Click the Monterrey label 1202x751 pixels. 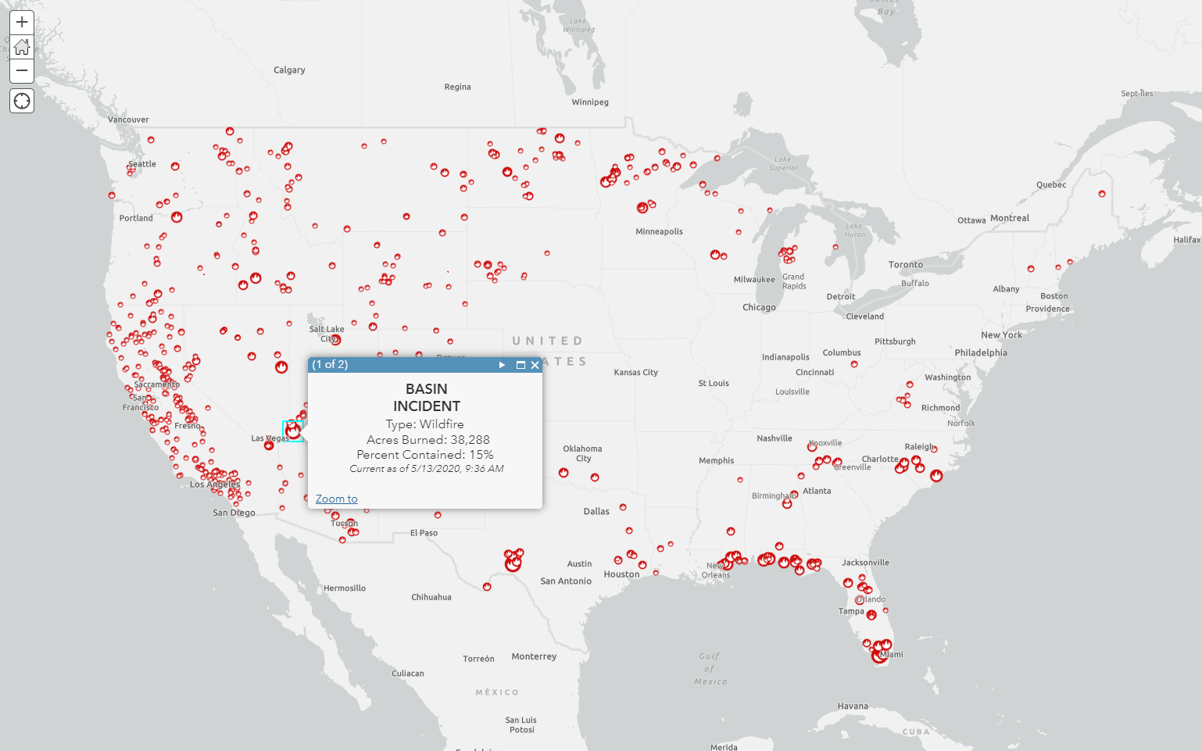[x=534, y=656]
